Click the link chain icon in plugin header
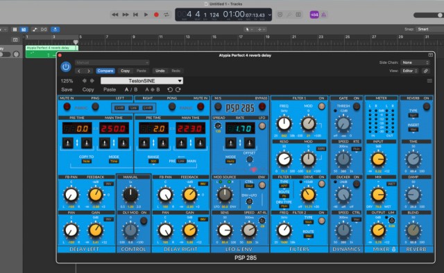Screen dimensions: 444x273 425,71
